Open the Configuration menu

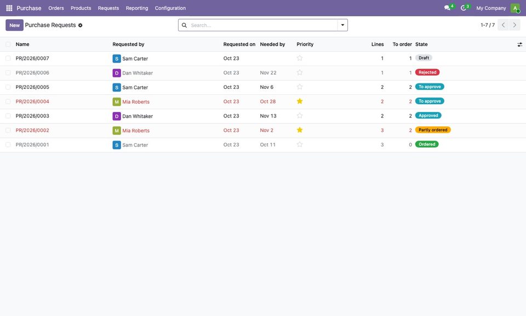[x=170, y=8]
